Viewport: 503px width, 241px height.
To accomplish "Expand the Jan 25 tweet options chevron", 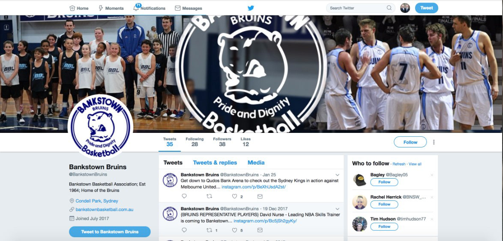I will pyautogui.click(x=338, y=175).
